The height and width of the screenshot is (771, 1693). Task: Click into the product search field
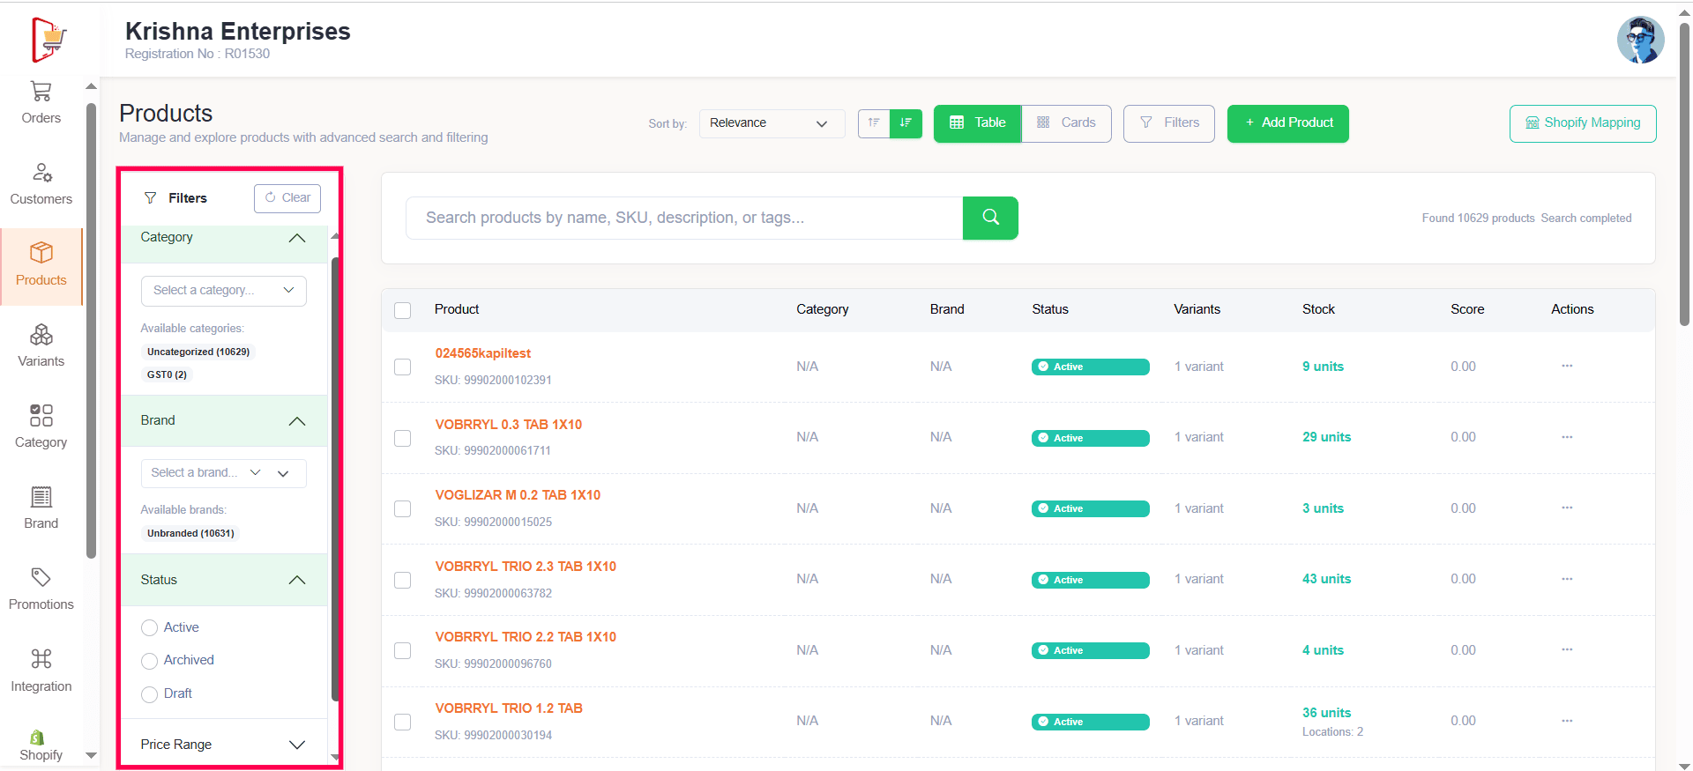point(683,218)
